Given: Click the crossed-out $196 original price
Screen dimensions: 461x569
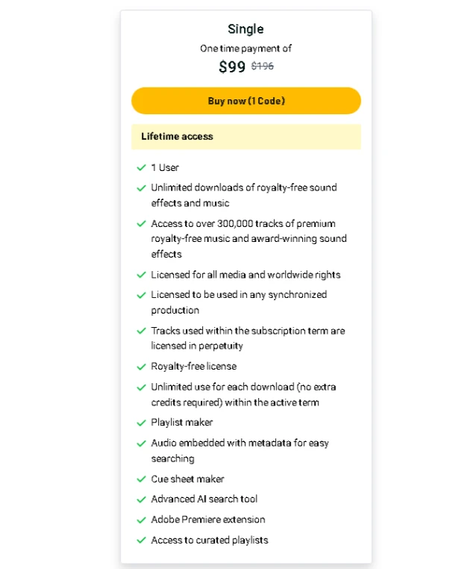Looking at the screenshot, I should click(263, 66).
